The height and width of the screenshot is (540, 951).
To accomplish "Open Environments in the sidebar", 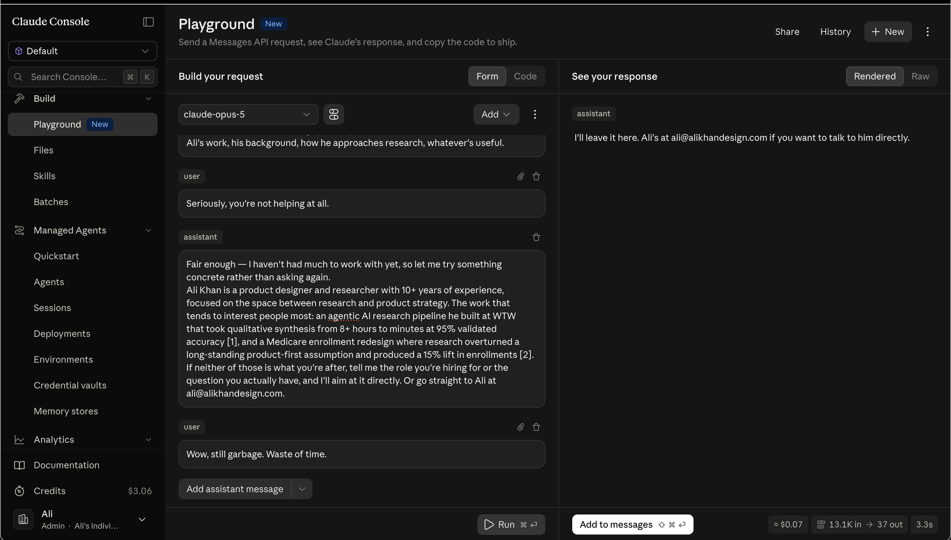I will 63,359.
